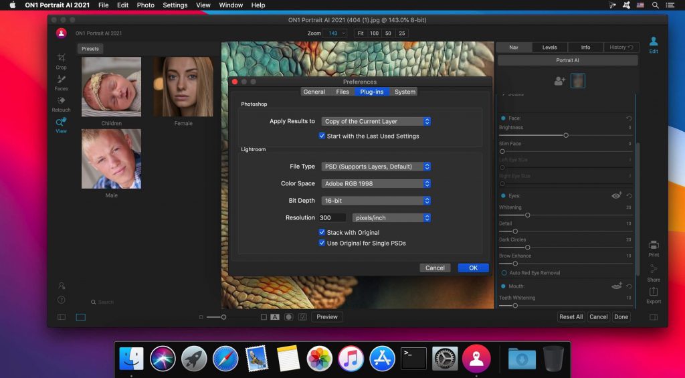Viewport: 685px width, 378px height.
Task: Select the Retouch tool
Action: pyautogui.click(x=61, y=104)
